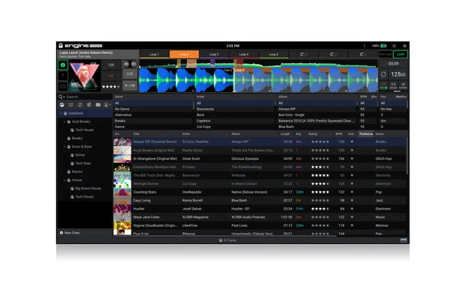Click star rating for Counting Stars
The height and width of the screenshot is (292, 467).
point(320,192)
